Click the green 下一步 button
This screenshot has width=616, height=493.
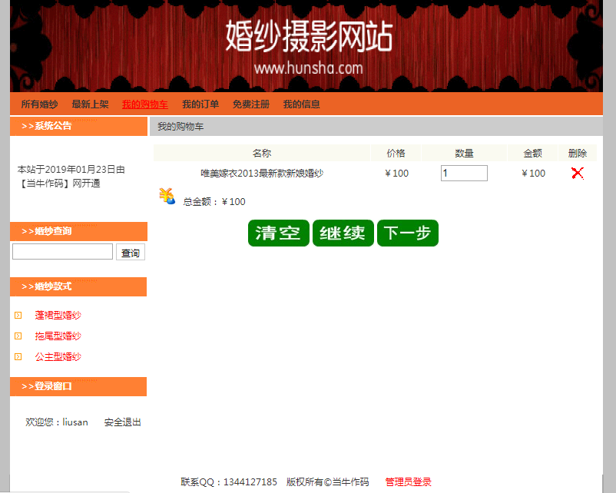(x=407, y=233)
